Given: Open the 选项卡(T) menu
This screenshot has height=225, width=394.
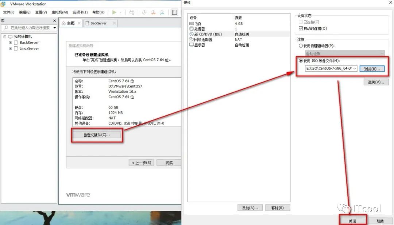Looking at the screenshot, I should pos(80,12).
